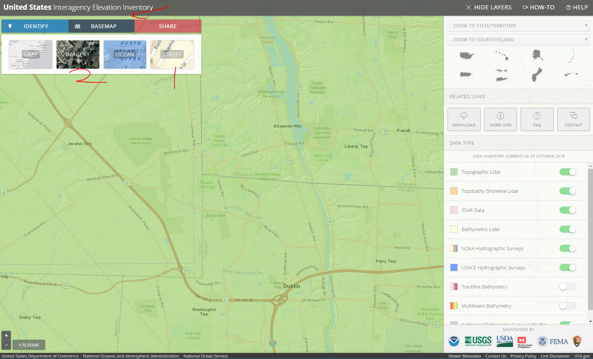The height and width of the screenshot is (359, 593).
Task: Open the Link Disclaimer footer link
Action: pos(555,356)
